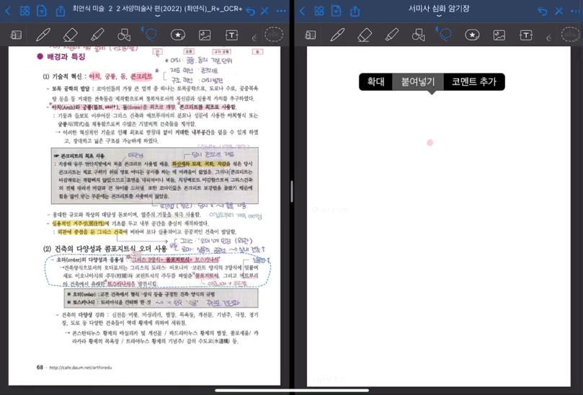Tap 확대 in the popup menu
Viewport: 583px width, 395px height.
375,82
